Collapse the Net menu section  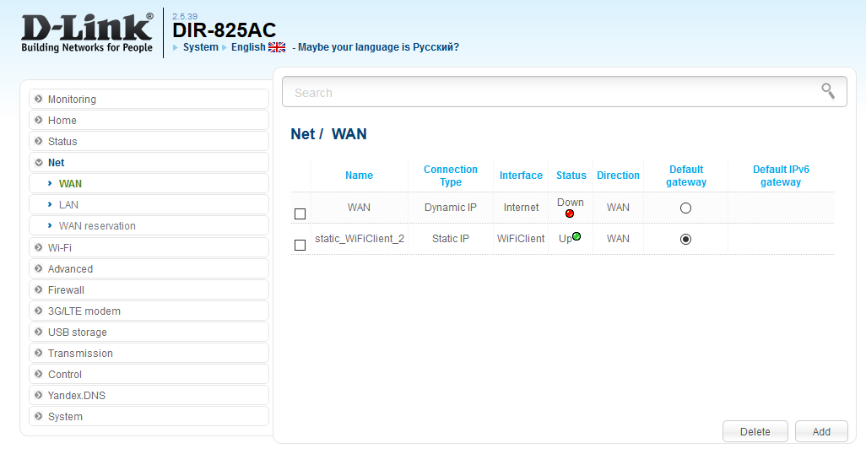(56, 162)
